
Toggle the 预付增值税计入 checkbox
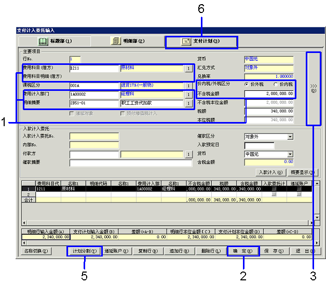(123, 114)
